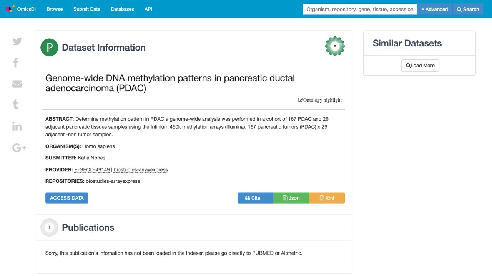The image size is (492, 276).
Task: Open the biostudies-arrayexpress provider link
Action: [141, 169]
